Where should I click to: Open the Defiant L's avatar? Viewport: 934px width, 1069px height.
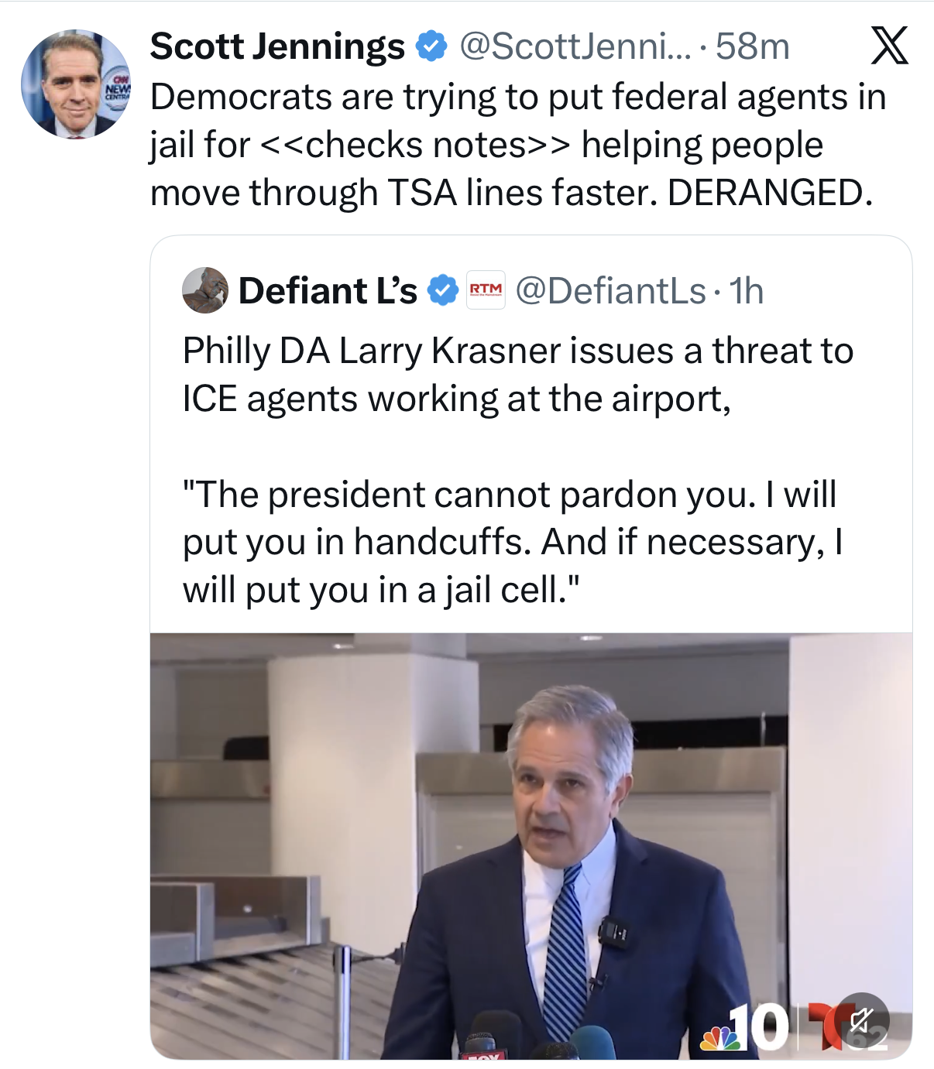204,290
